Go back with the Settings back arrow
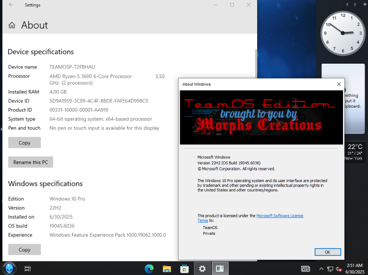 click(x=11, y=5)
